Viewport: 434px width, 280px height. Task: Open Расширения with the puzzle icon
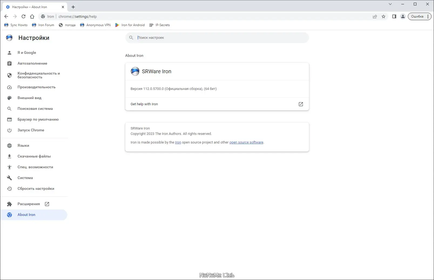pos(9,204)
